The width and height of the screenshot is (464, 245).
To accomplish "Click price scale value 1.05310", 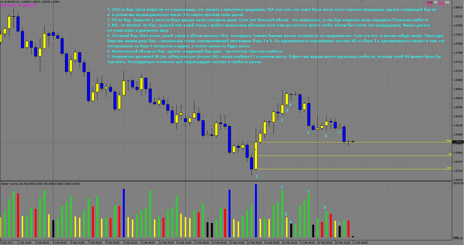I will [458, 171].
